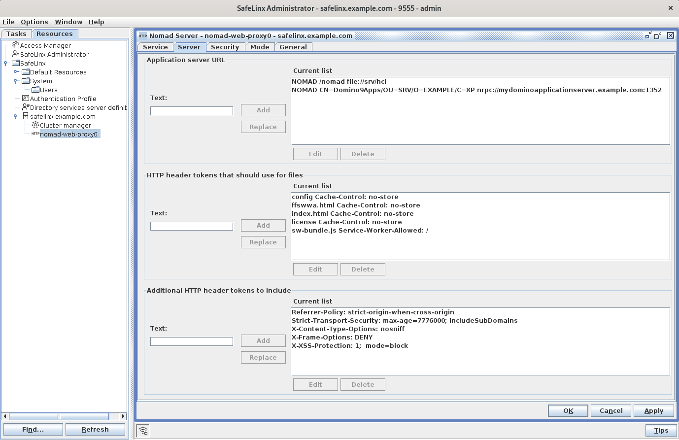Click Edit under file header tokens list
Image resolution: width=679 pixels, height=440 pixels.
pos(315,269)
